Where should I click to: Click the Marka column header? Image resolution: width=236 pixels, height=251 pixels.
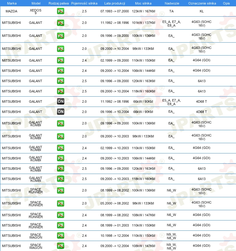pos(12,3)
